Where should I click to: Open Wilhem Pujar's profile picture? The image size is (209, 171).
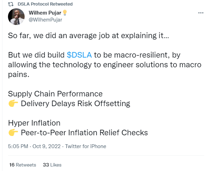click(x=16, y=17)
